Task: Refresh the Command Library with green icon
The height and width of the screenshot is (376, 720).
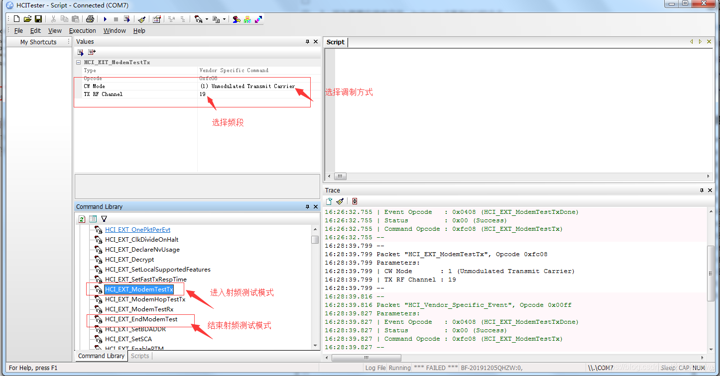Action: [x=82, y=219]
